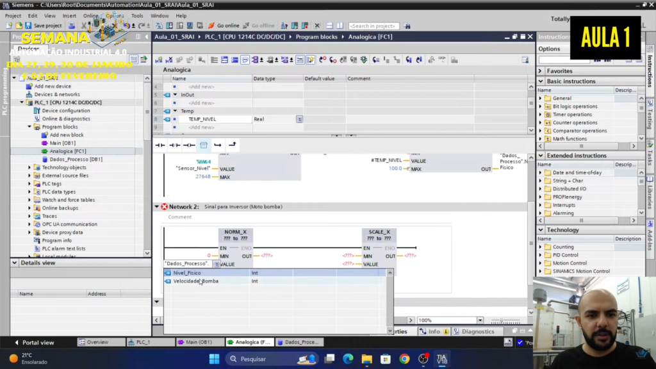Screen dimensions: 656x369
Task: Open the Diagnostics tab in inspector
Action: point(475,331)
